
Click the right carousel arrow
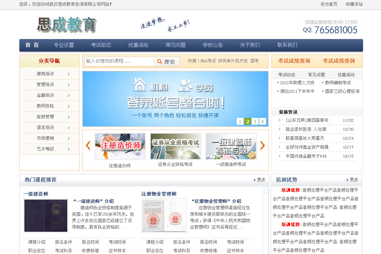(x=262, y=145)
